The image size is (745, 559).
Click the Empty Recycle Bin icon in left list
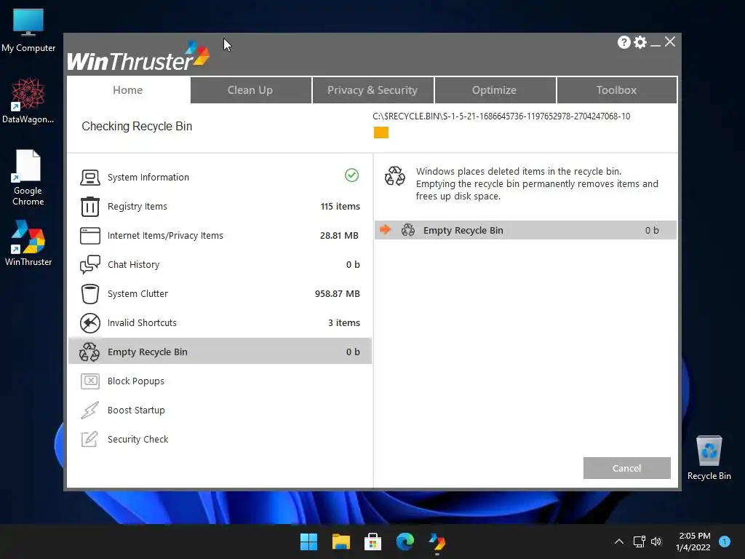[x=89, y=352]
